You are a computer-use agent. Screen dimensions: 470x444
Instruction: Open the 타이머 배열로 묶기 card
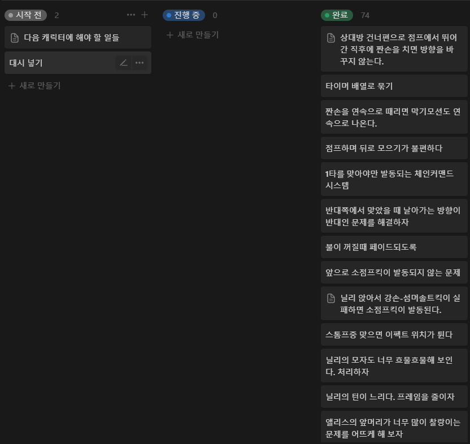coord(394,86)
